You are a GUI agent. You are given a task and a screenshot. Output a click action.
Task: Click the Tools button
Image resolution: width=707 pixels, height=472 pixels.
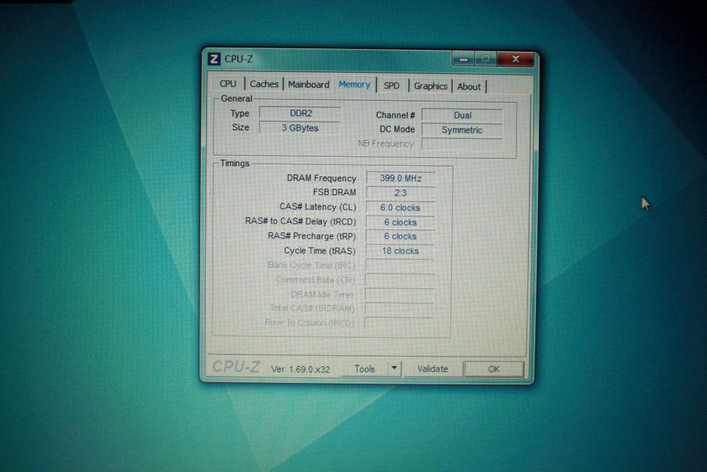[365, 369]
